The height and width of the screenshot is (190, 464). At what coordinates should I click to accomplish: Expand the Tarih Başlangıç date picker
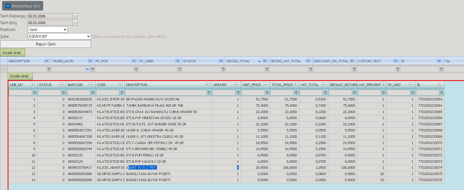click(75, 16)
